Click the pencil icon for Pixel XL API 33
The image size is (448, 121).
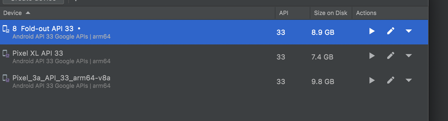tap(391, 56)
